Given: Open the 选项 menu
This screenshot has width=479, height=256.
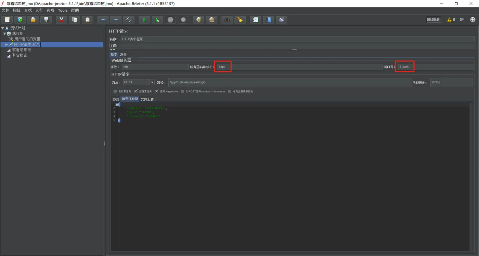Looking at the screenshot, I should (x=50, y=10).
